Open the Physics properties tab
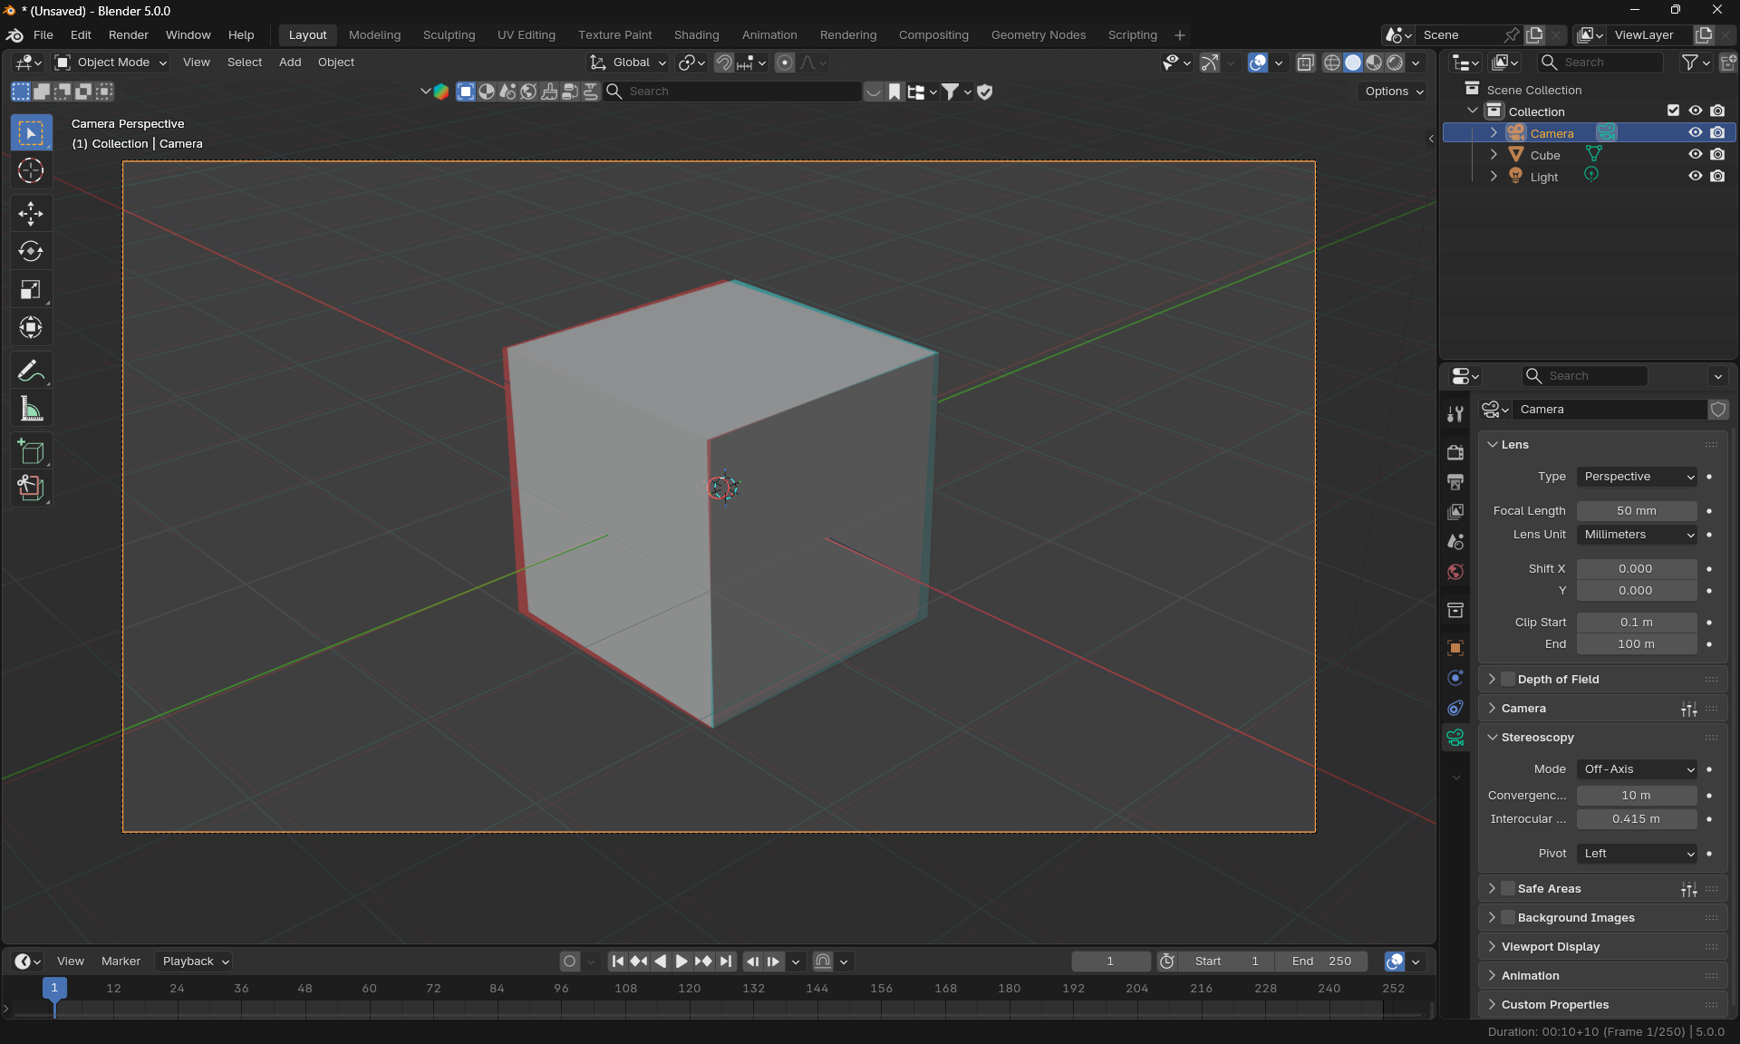Viewport: 1740px width, 1044px height. (1455, 678)
